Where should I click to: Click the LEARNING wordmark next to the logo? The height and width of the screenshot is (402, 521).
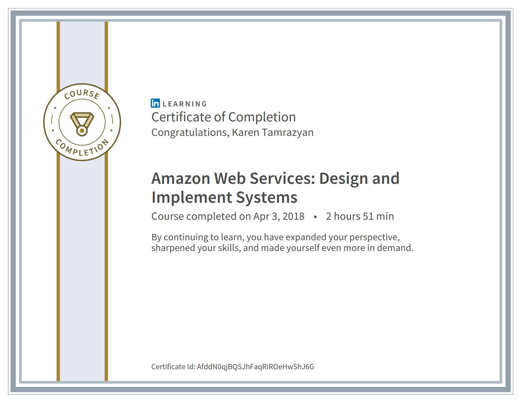[x=184, y=103]
